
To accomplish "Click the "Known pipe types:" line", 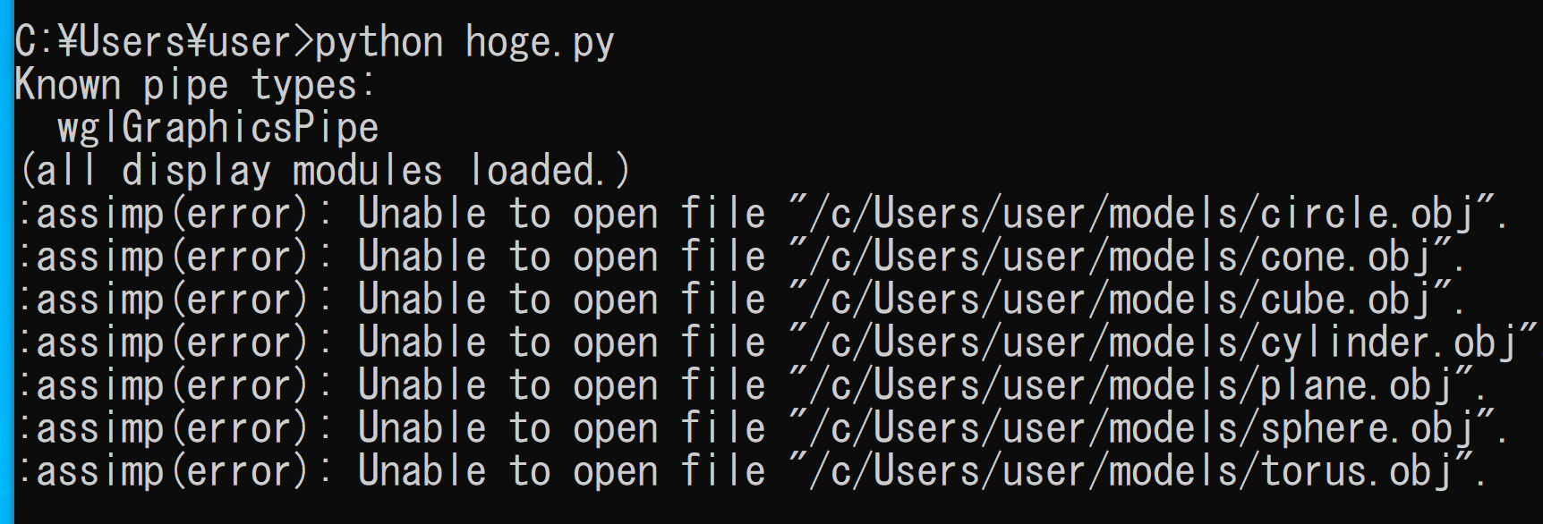I will [195, 86].
